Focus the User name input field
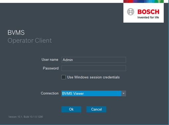This screenshot has width=169, height=125. click(x=94, y=60)
